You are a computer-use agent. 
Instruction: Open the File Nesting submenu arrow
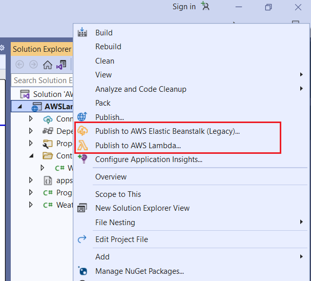pyautogui.click(x=301, y=222)
